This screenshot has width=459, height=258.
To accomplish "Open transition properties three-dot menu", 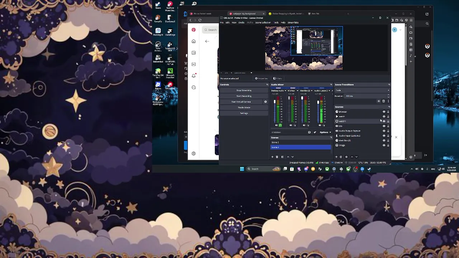I will click(x=388, y=101).
